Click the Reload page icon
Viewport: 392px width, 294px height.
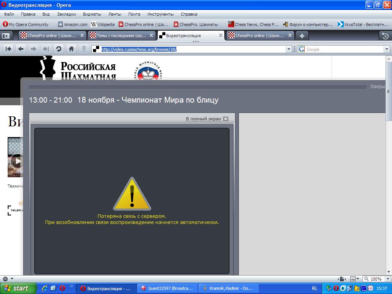[x=59, y=49]
